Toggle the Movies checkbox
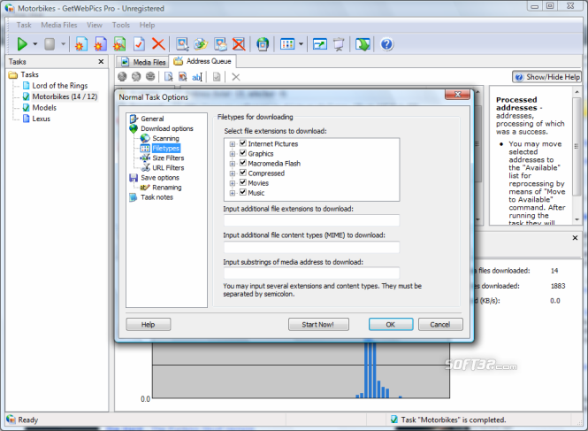Image resolution: width=588 pixels, height=431 pixels. click(243, 182)
